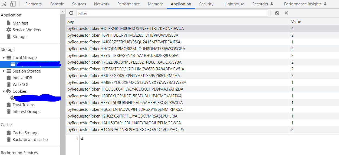Click the Filter input field
This screenshot has width=339, height=155.
(172, 13)
